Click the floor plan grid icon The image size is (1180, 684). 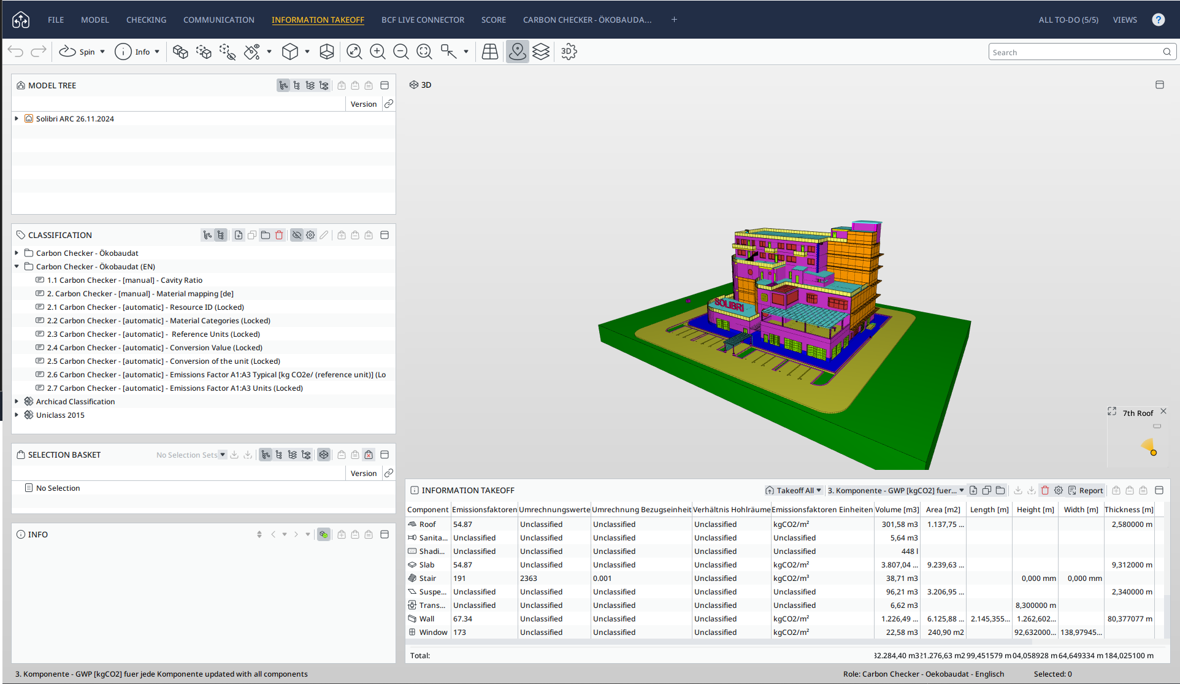pyautogui.click(x=490, y=52)
